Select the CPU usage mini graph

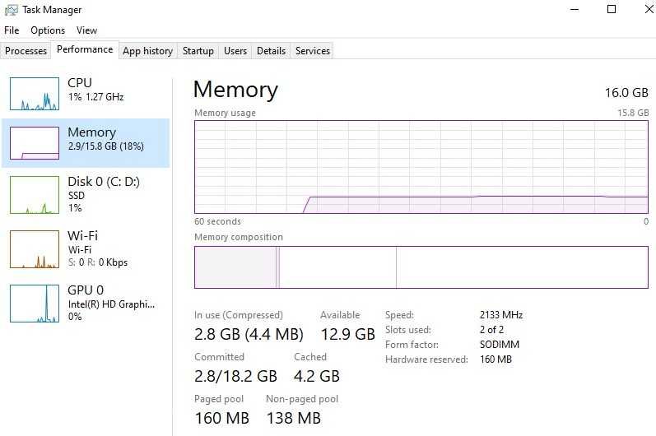pos(35,94)
